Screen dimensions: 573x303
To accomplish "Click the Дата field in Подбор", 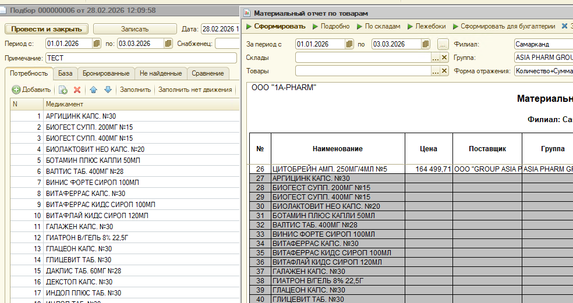I will pyautogui.click(x=220, y=29).
